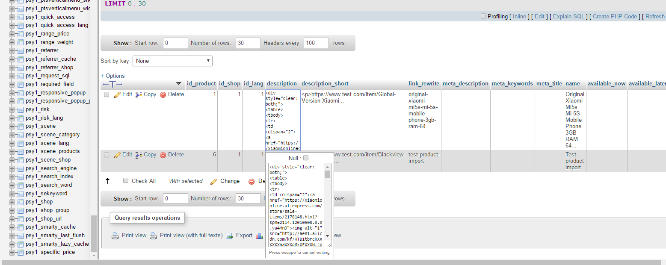This screenshot has width=666, height=265.
Task: Click the printer icon for Print view with full texts
Action: point(153,236)
